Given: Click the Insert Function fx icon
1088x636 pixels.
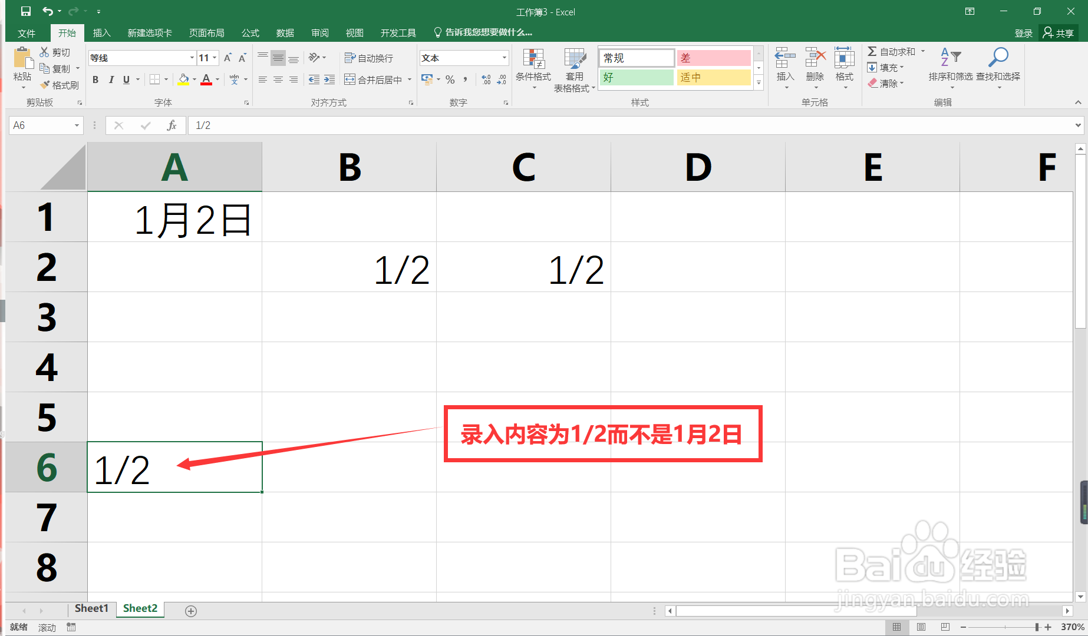Looking at the screenshot, I should pos(172,125).
